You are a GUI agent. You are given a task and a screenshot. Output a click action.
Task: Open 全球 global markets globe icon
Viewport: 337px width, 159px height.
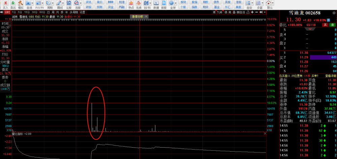171,3
